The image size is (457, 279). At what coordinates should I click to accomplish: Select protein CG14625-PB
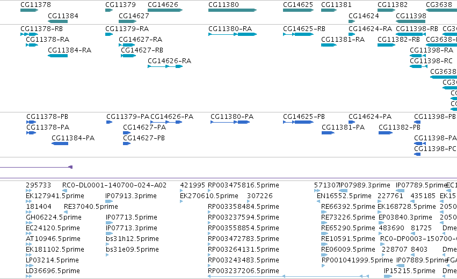[304, 117]
